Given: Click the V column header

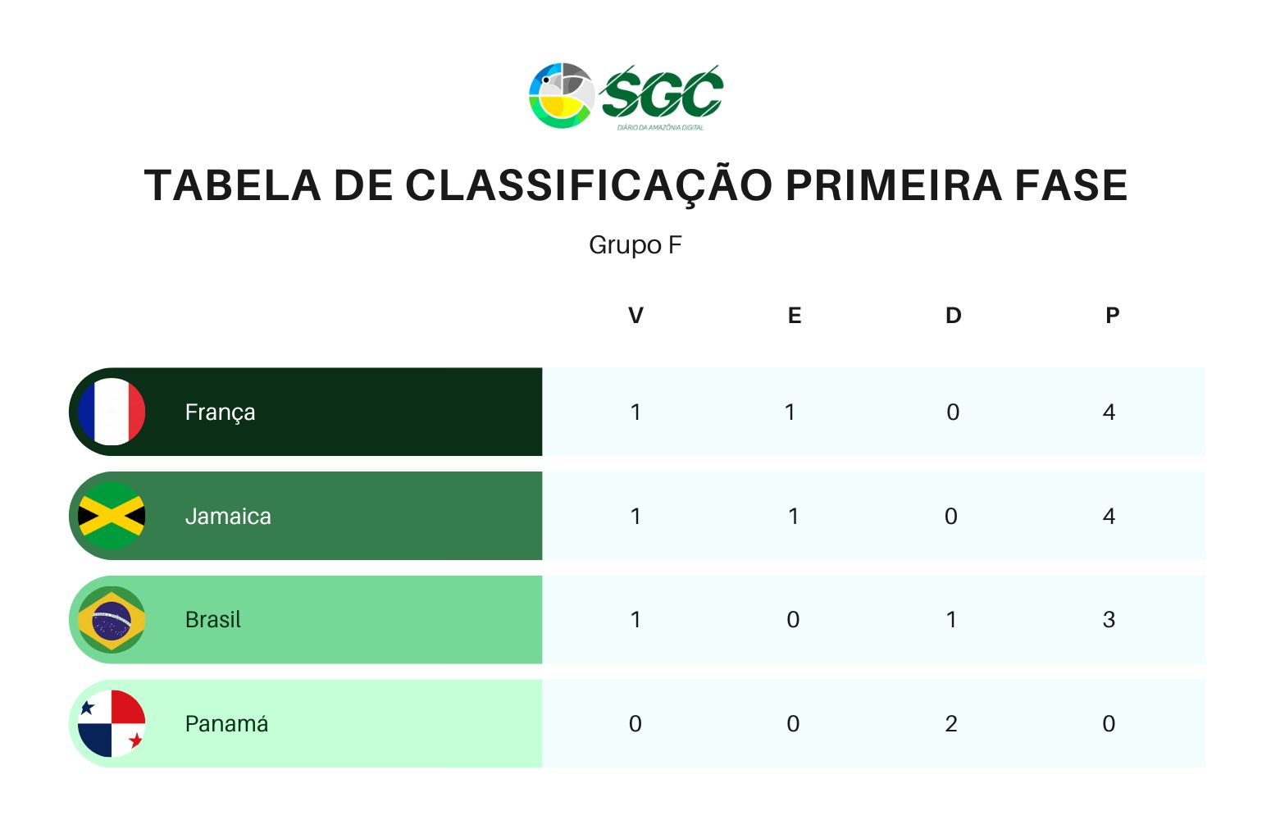Looking at the screenshot, I should 635,316.
